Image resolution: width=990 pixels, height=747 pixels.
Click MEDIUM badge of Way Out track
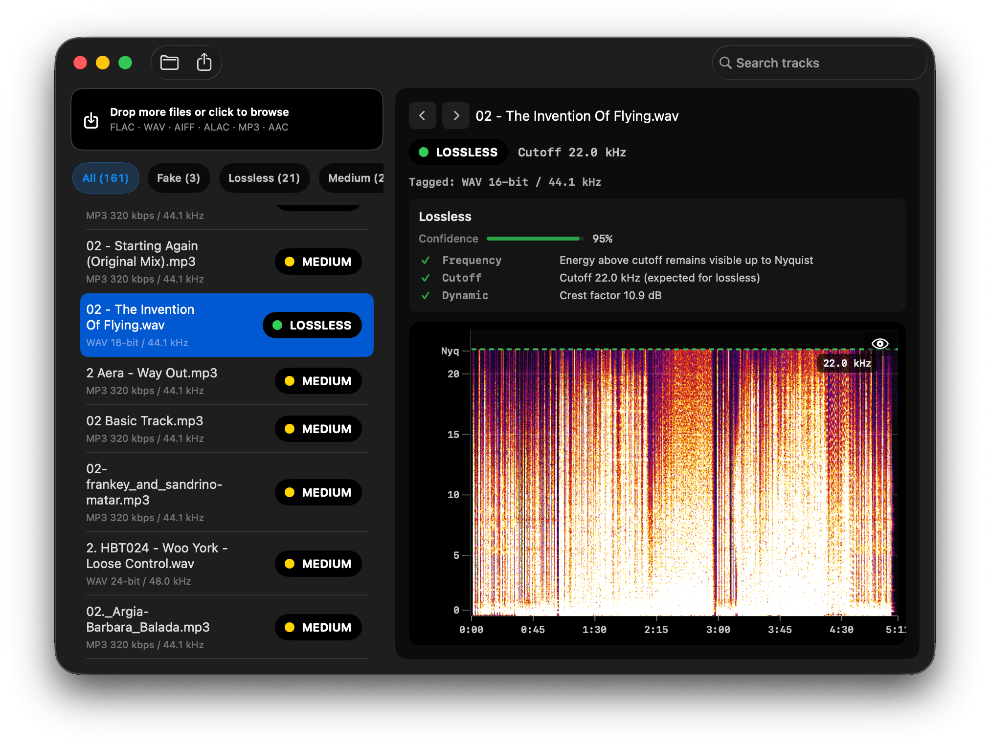click(x=318, y=381)
